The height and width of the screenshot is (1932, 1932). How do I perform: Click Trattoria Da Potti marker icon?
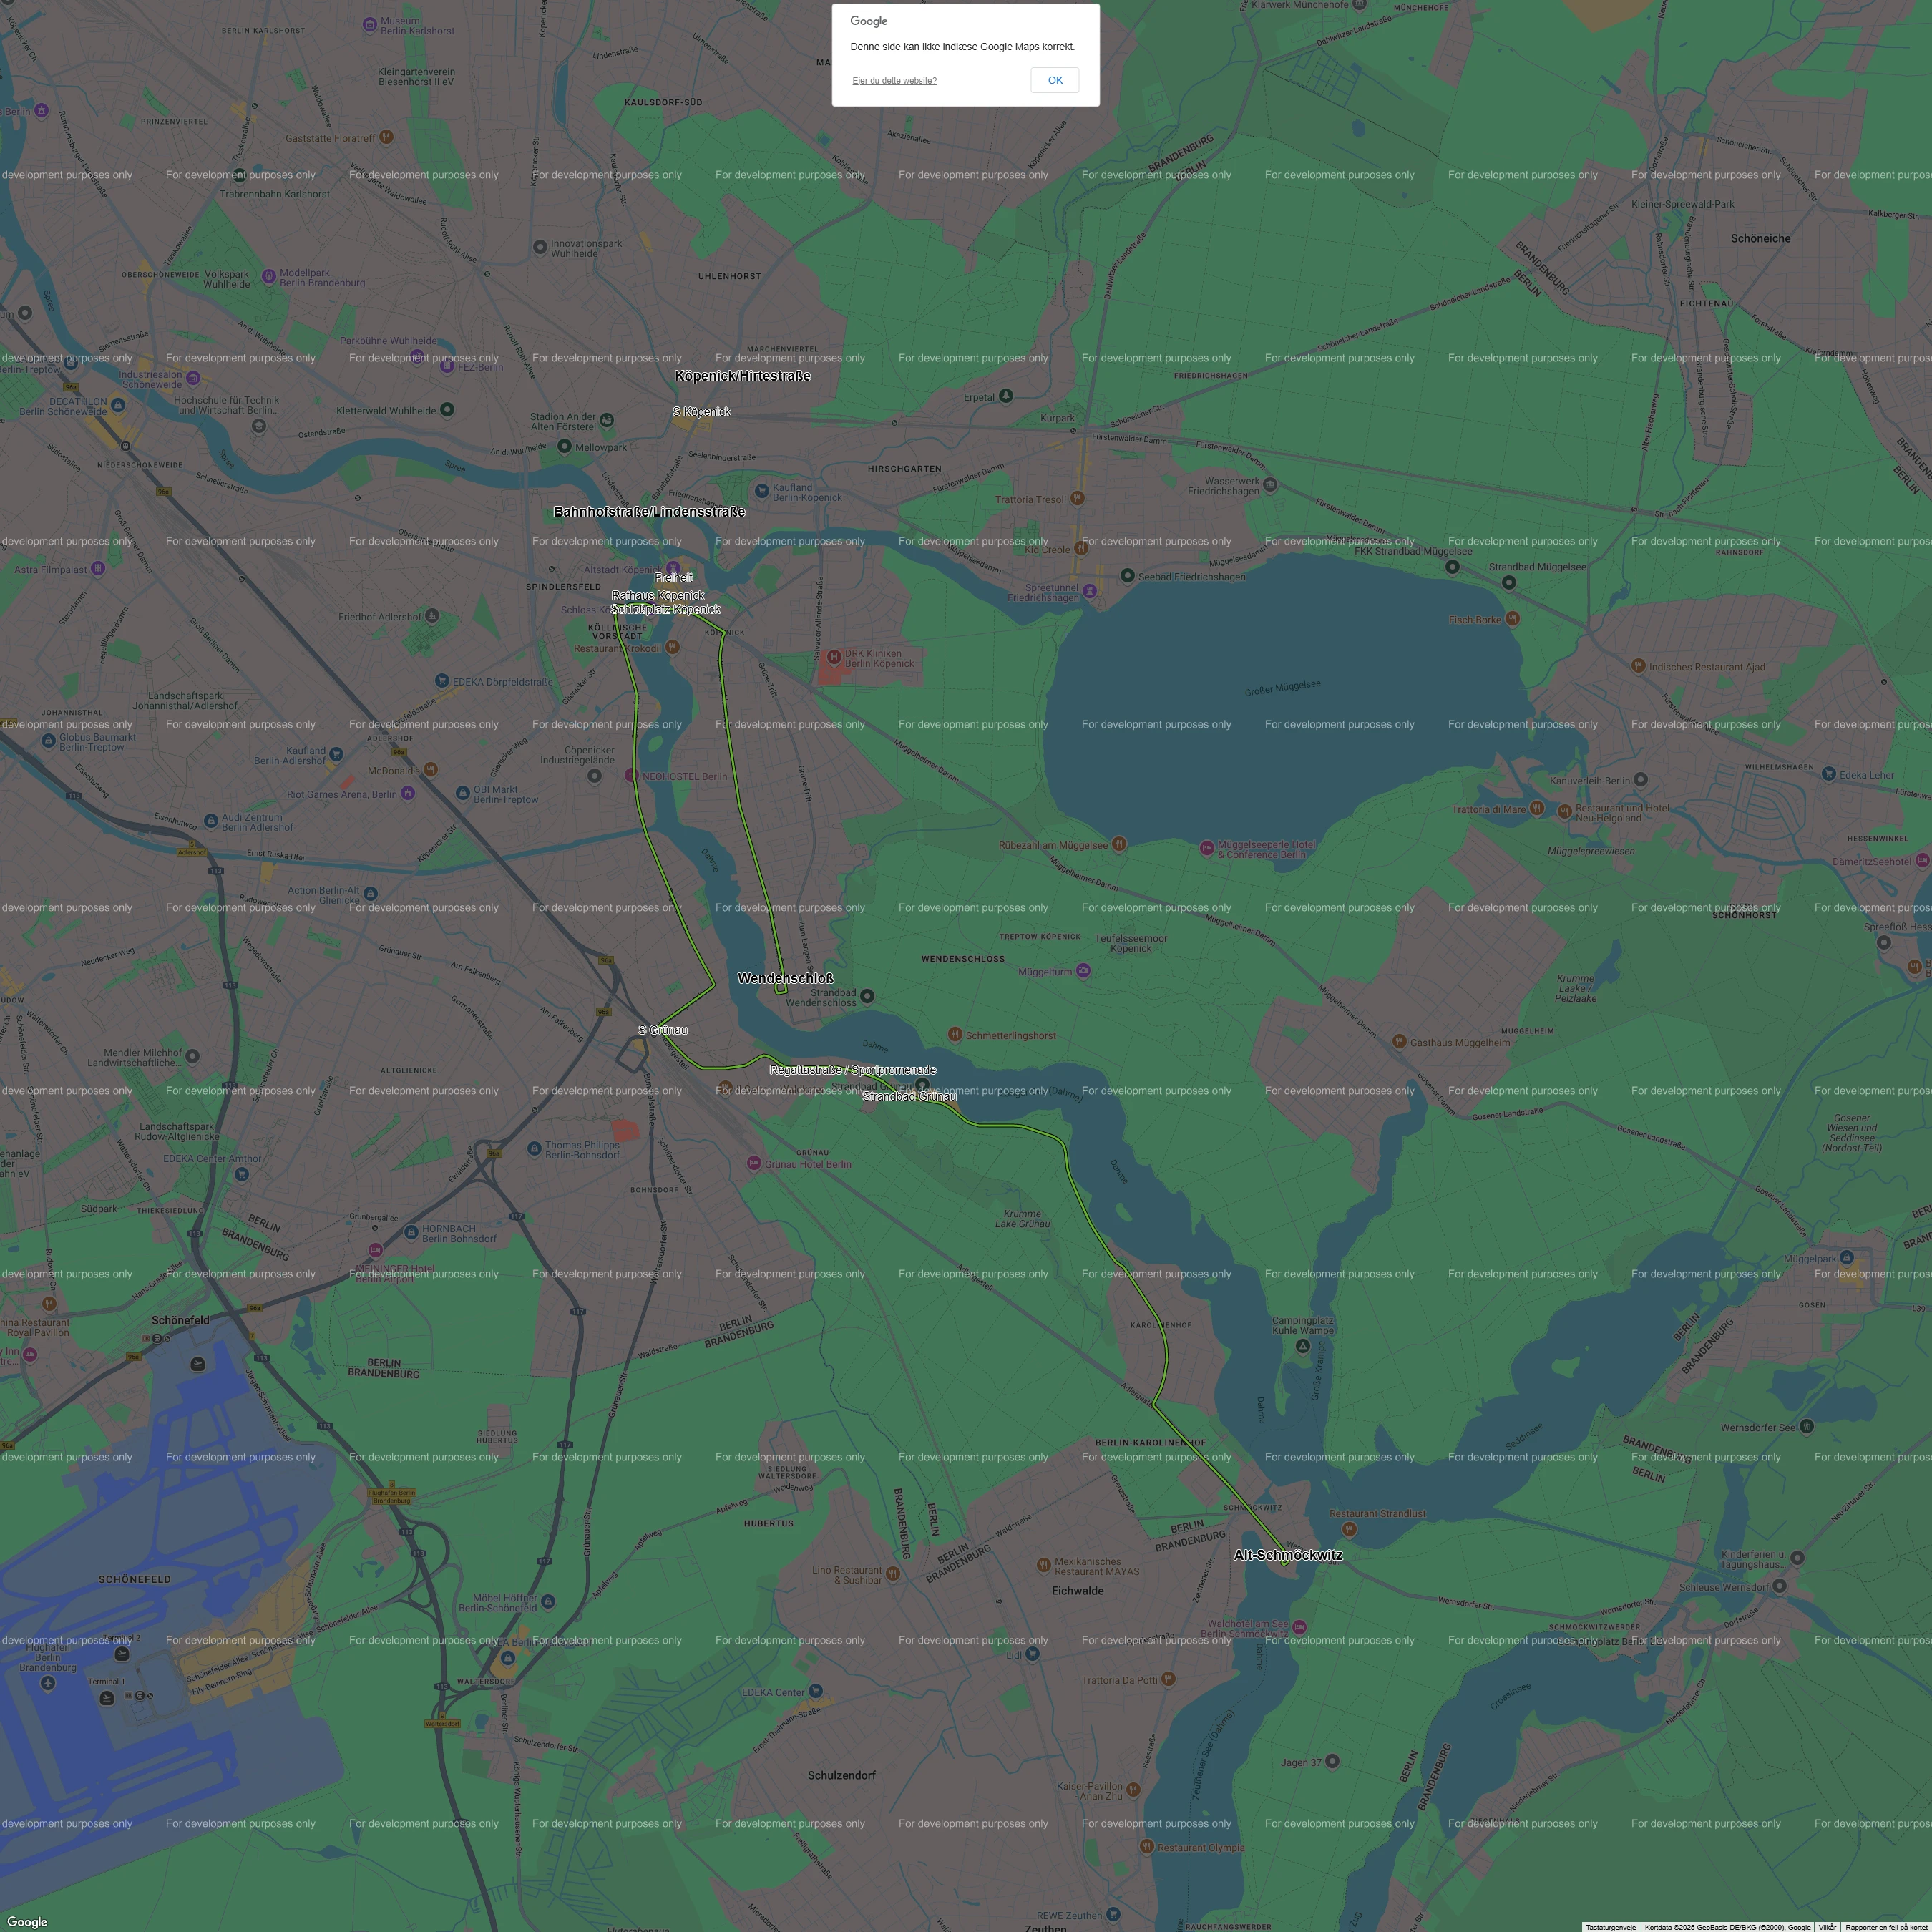(1168, 1679)
